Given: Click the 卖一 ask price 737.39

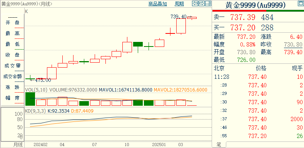Looking at the screenshot, I should point(243,17).
